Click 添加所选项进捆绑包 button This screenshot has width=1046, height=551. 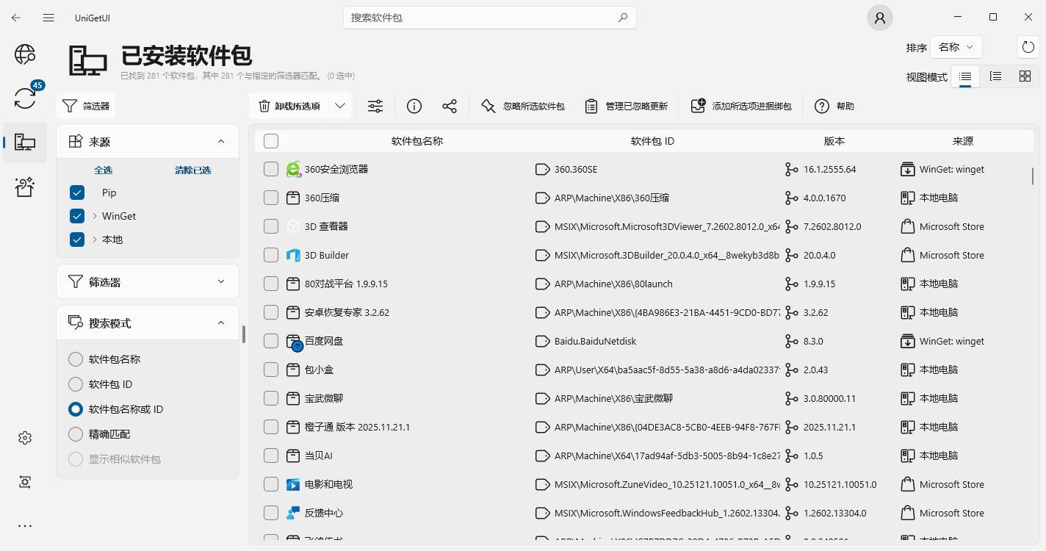(x=741, y=107)
